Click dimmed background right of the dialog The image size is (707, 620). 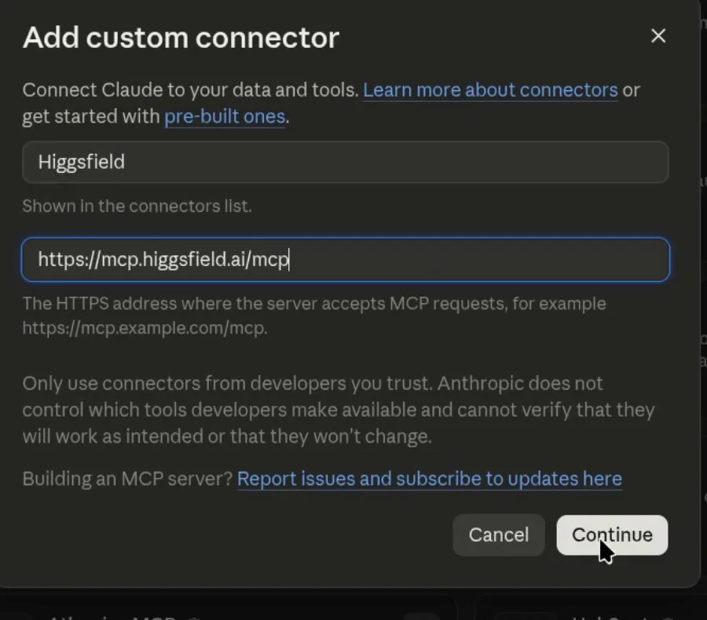704,270
